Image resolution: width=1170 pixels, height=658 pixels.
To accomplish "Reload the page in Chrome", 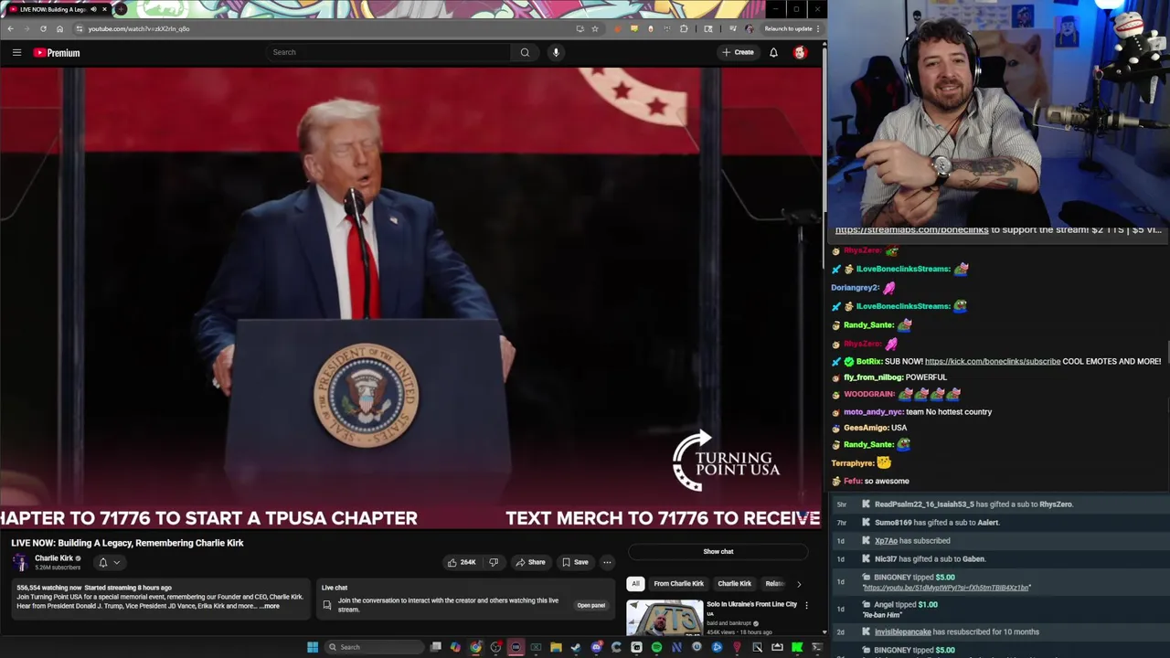I will coord(43,28).
